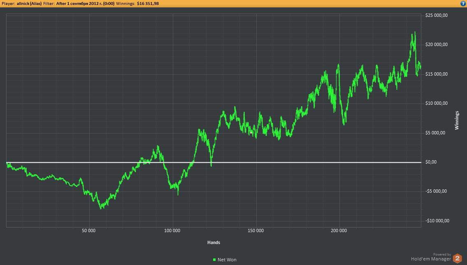Select the 200 000 hands axis label
467x265 pixels.
(339, 231)
